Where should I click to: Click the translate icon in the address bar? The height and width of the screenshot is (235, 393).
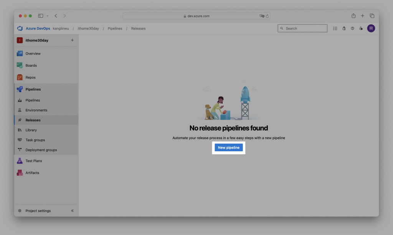262,16
